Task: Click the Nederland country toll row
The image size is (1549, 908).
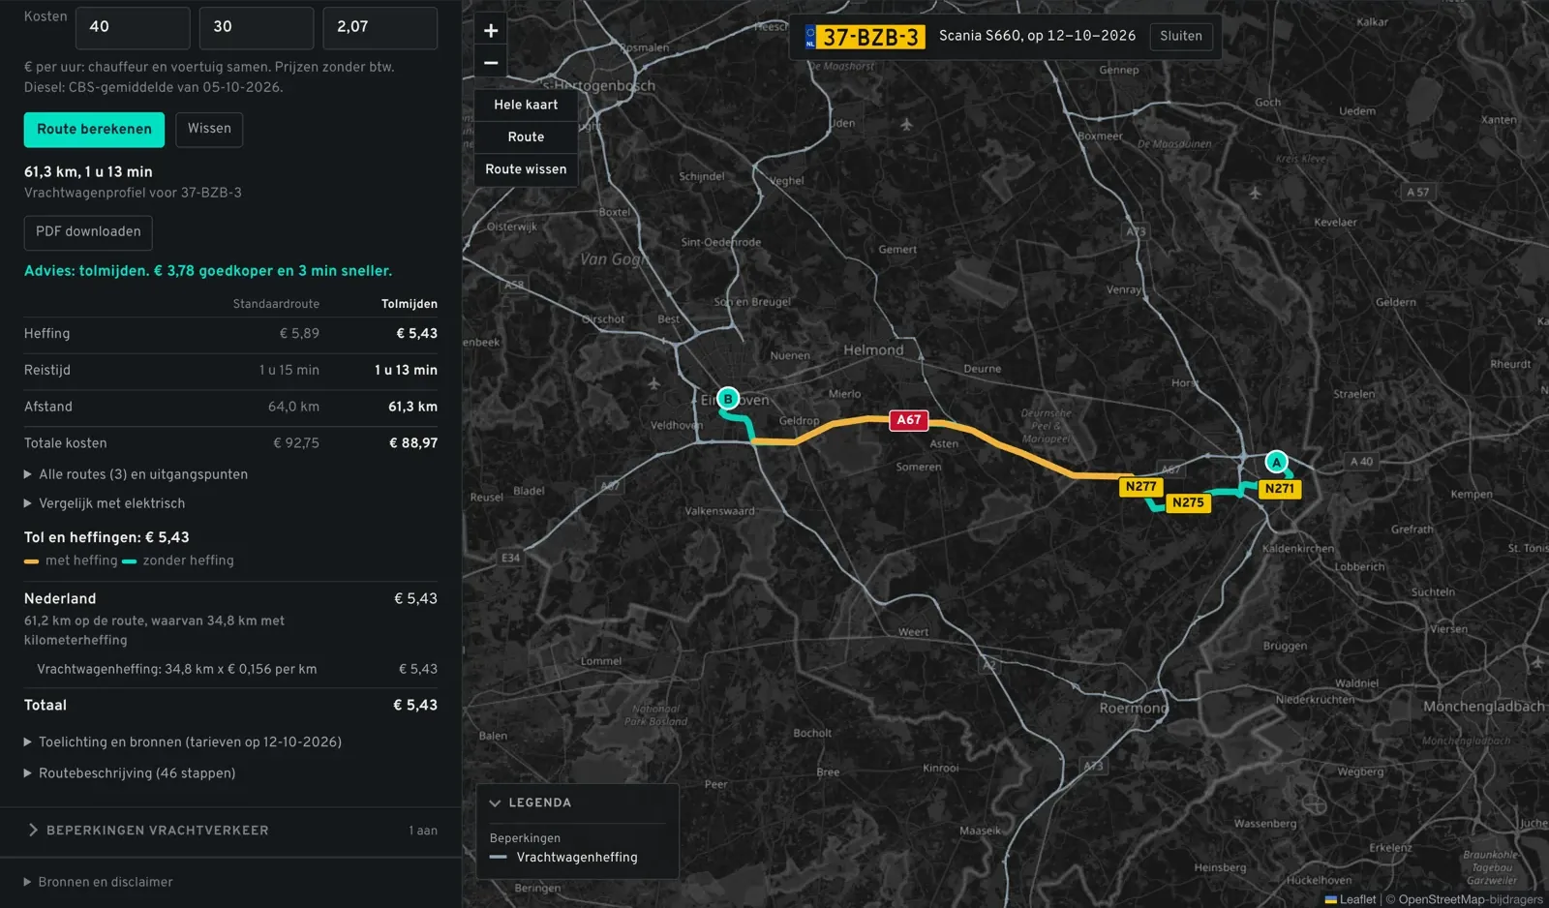Action: click(x=230, y=599)
